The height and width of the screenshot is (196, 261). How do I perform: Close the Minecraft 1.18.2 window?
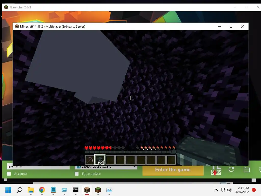(243, 26)
